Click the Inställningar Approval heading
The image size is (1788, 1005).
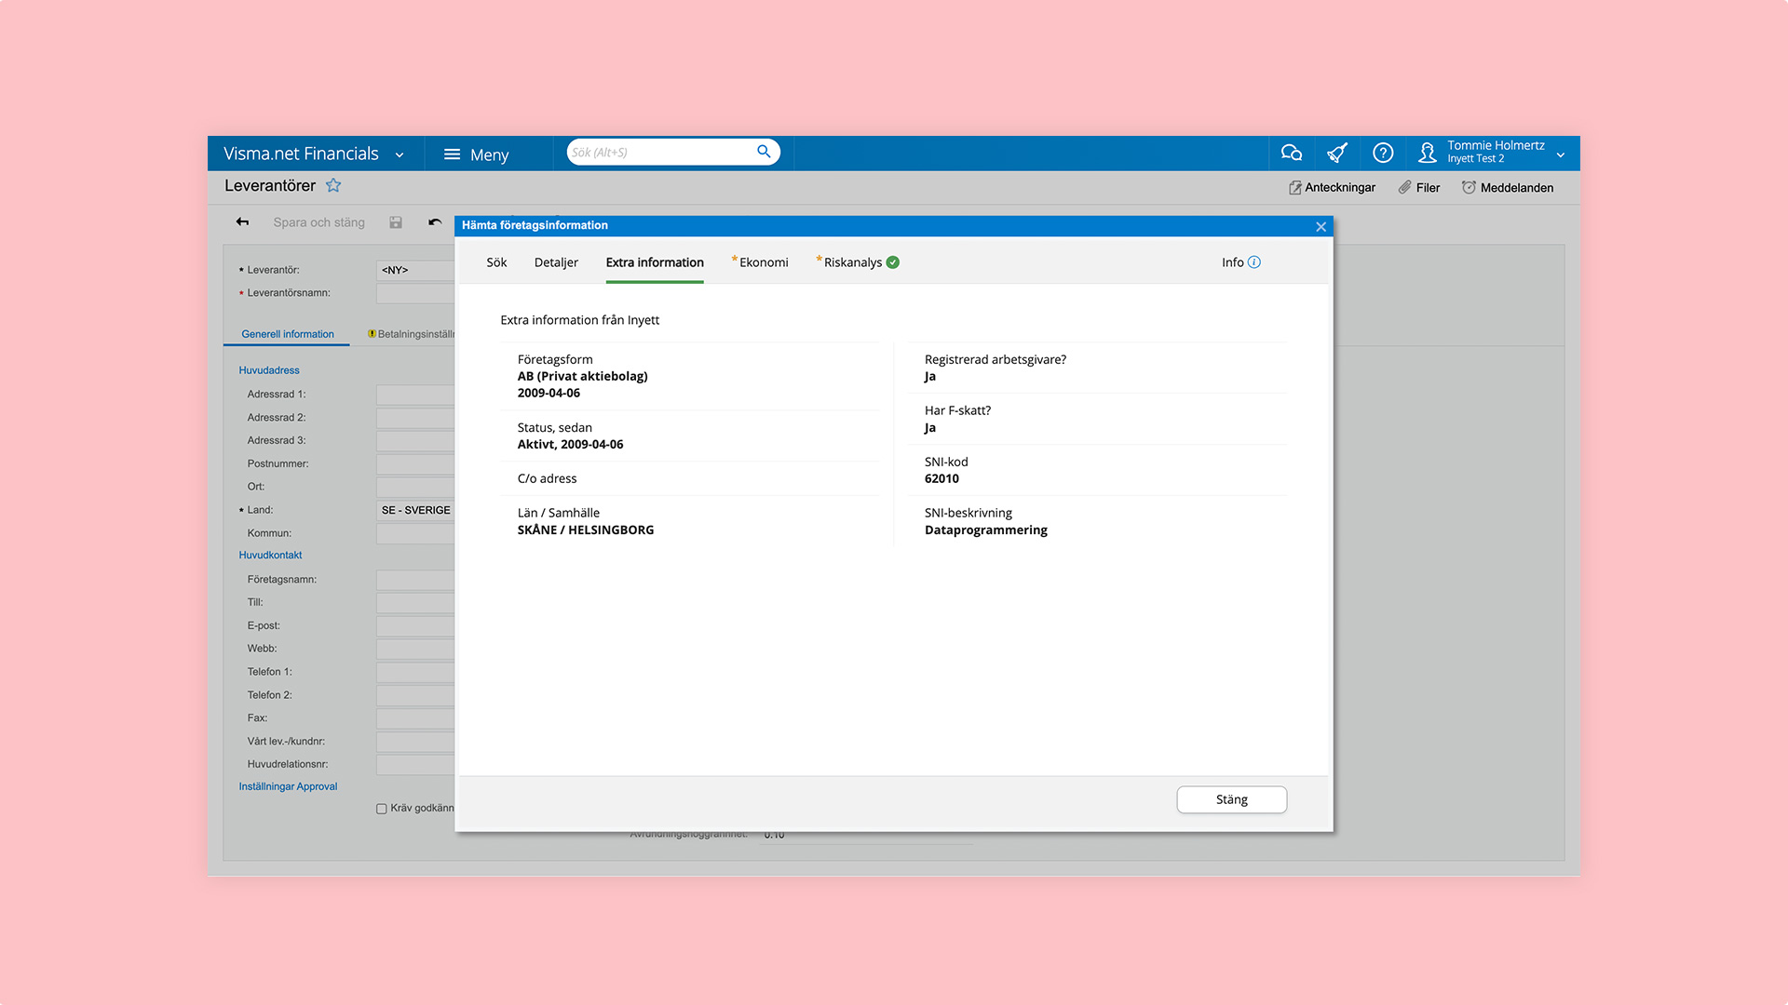click(288, 786)
